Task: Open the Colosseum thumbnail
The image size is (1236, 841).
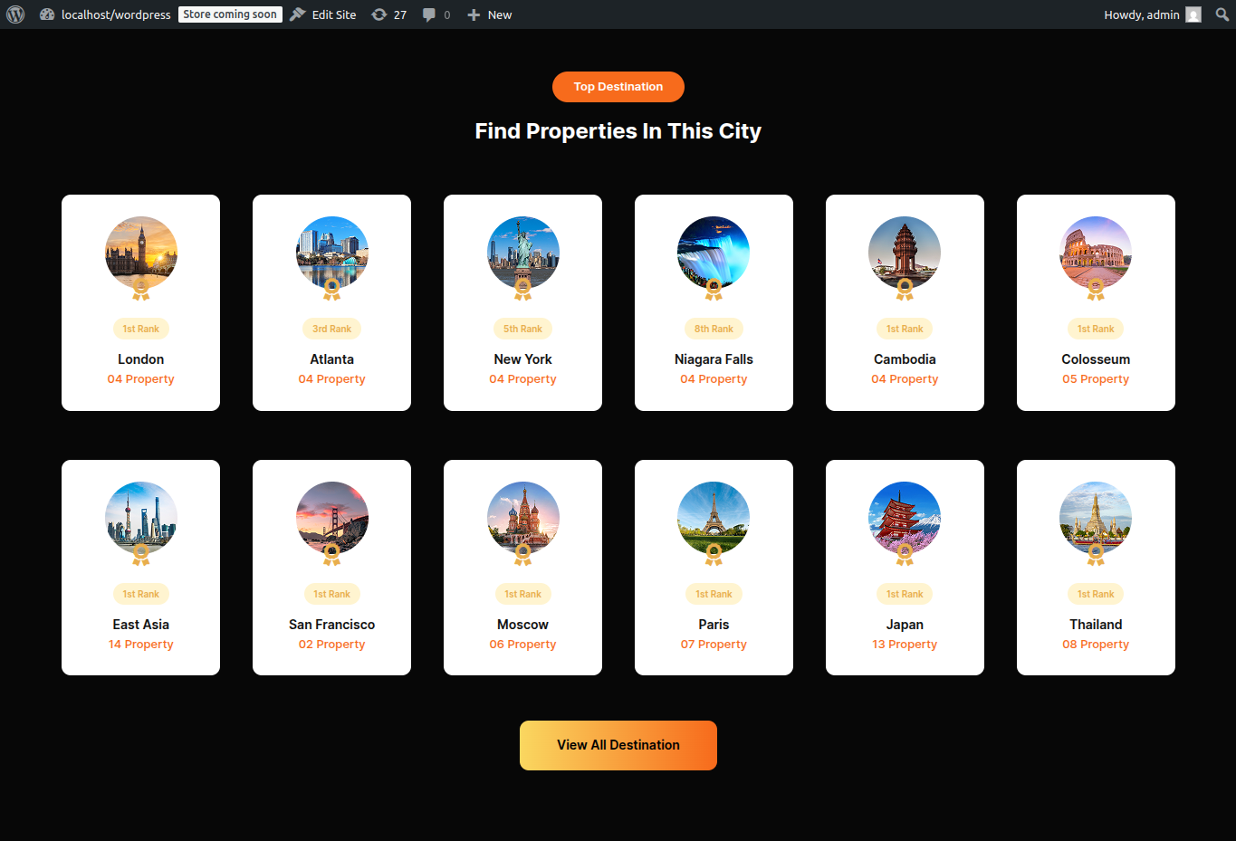Action: 1096,253
